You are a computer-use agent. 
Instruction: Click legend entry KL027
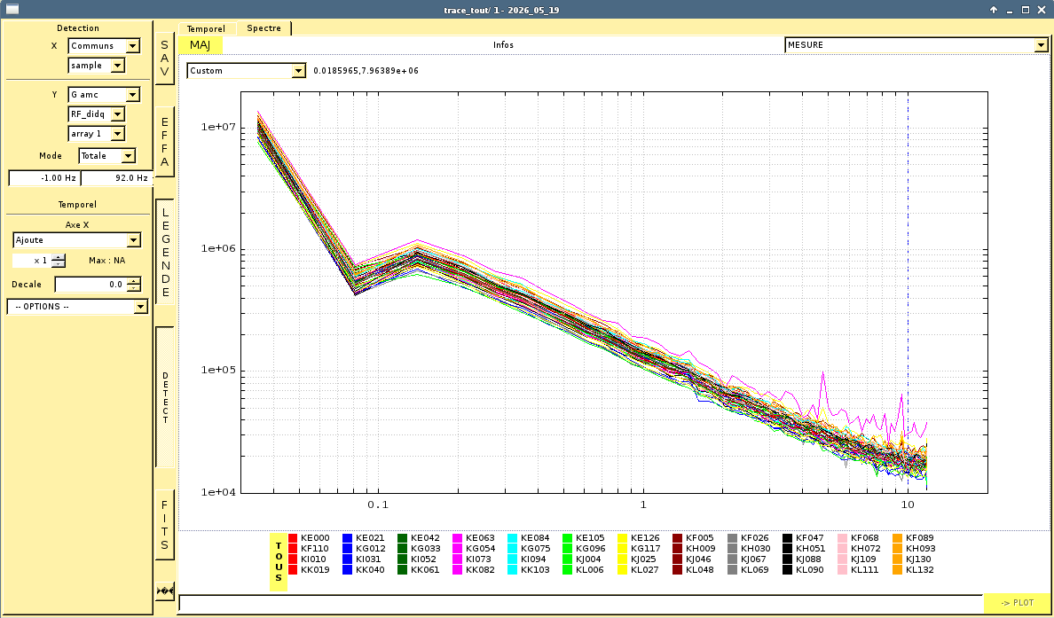coord(645,570)
